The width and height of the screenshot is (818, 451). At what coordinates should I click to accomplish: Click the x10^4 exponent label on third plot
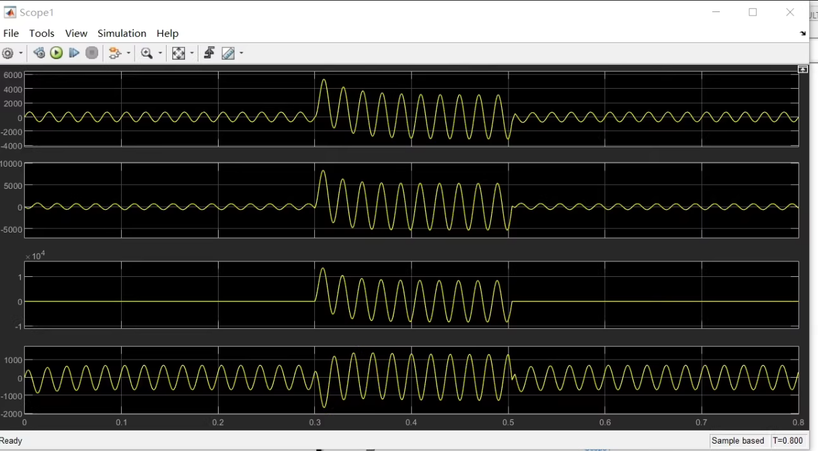pos(34,256)
